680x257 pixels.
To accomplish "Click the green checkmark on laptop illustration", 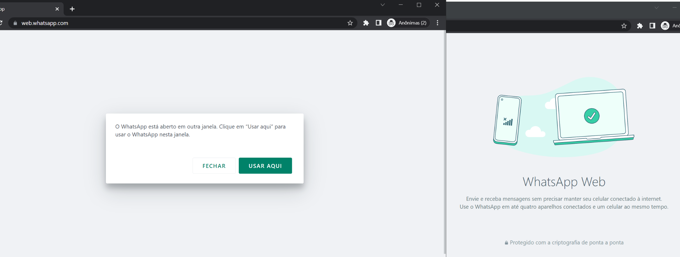I will coord(592,116).
